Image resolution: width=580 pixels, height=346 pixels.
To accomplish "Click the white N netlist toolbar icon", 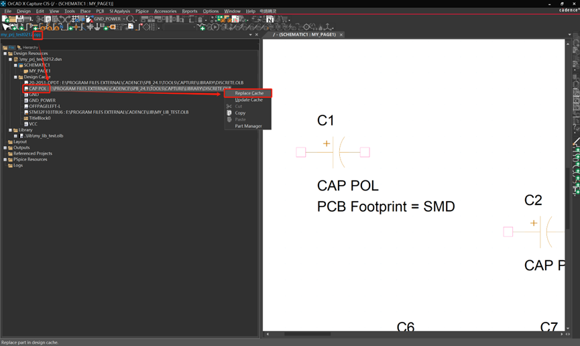I will (270, 19).
